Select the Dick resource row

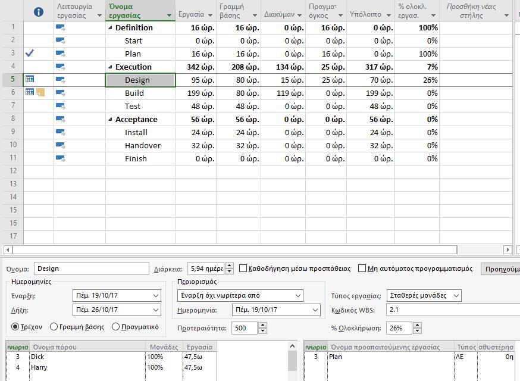[111, 357]
